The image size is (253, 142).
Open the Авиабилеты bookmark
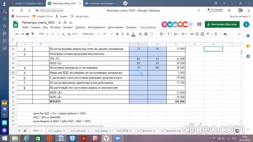80,16
